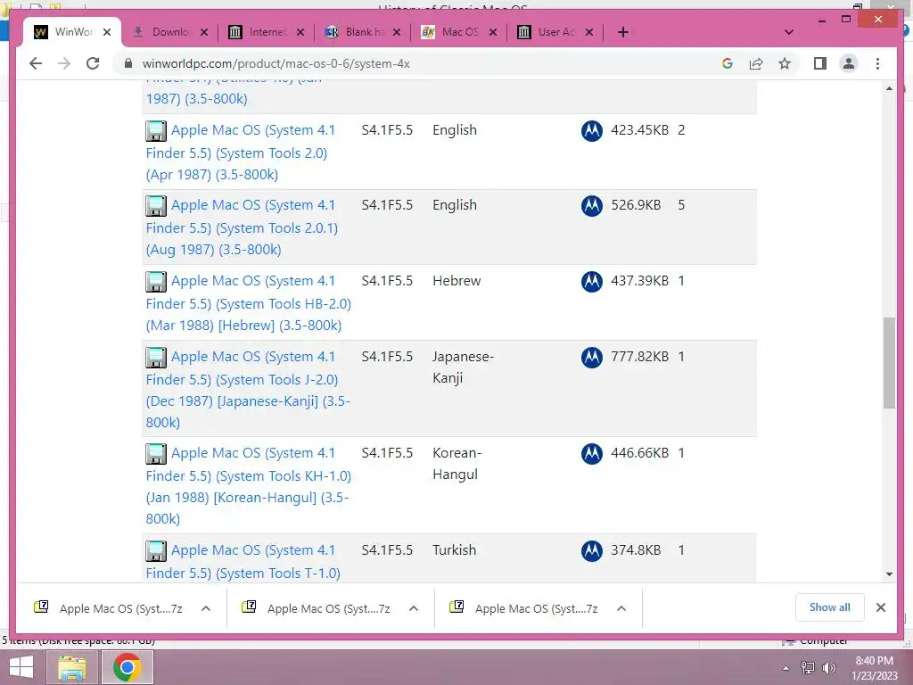913x685 pixels.
Task: Close the downloads bar
Action: [x=880, y=607]
